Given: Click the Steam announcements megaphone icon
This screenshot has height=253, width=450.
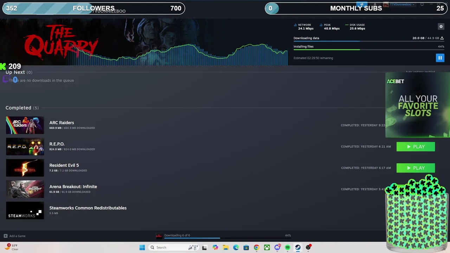Looking at the screenshot, I should pos(361,5).
